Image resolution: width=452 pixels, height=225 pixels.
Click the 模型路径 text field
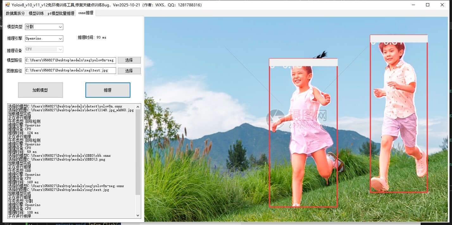pyautogui.click(x=70, y=60)
